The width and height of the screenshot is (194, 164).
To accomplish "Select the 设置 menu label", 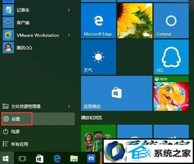I will coord(16,119).
